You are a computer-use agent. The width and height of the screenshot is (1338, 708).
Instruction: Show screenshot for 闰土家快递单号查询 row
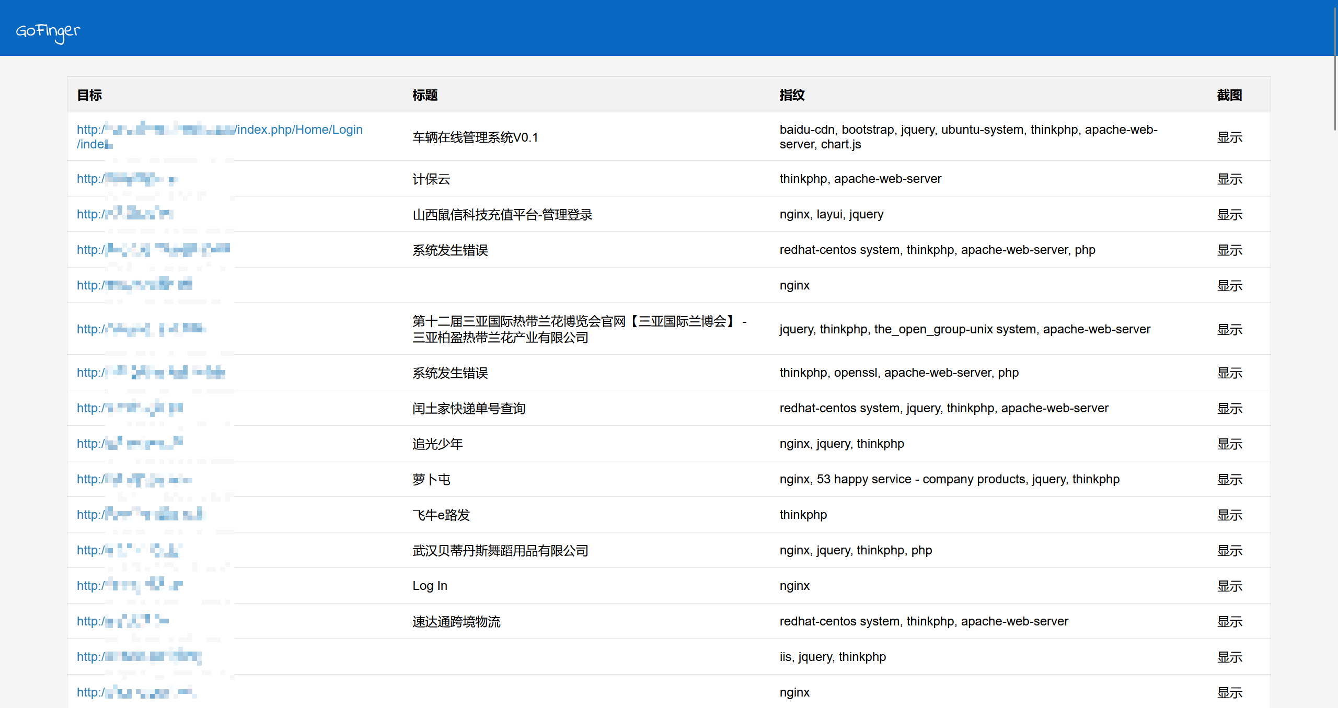point(1229,409)
